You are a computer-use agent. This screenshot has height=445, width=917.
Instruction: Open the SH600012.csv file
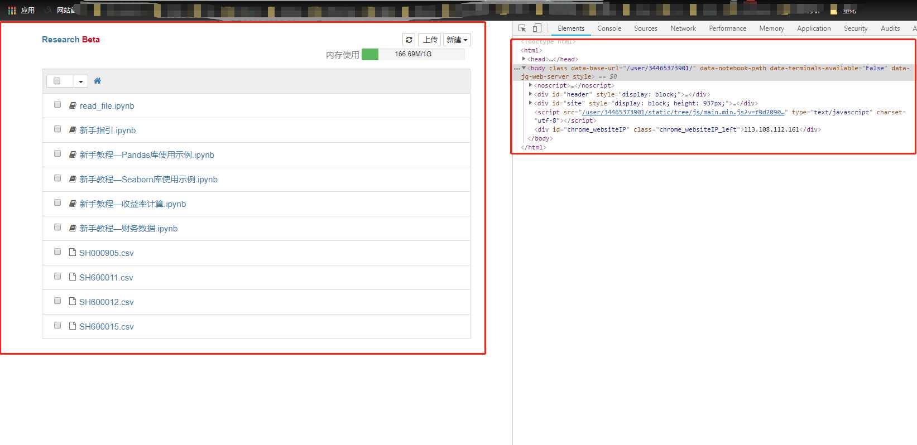106,302
